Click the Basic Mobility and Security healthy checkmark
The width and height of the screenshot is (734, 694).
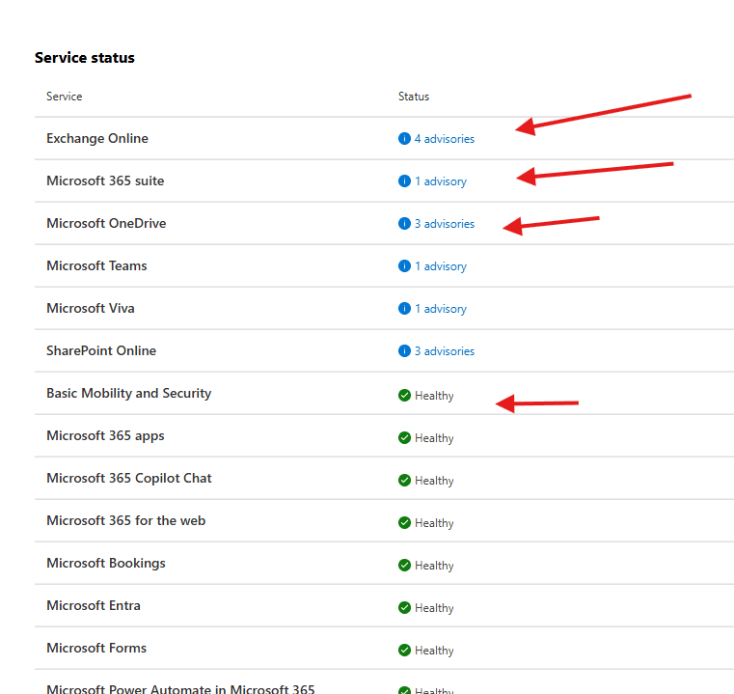click(x=404, y=396)
